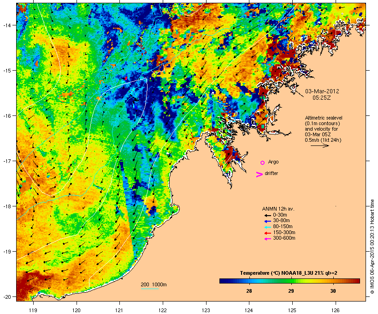Image resolution: width=378 pixels, height=314 pixels.
Task: Click the Altimetric sealevel text line
Action: 324,118
